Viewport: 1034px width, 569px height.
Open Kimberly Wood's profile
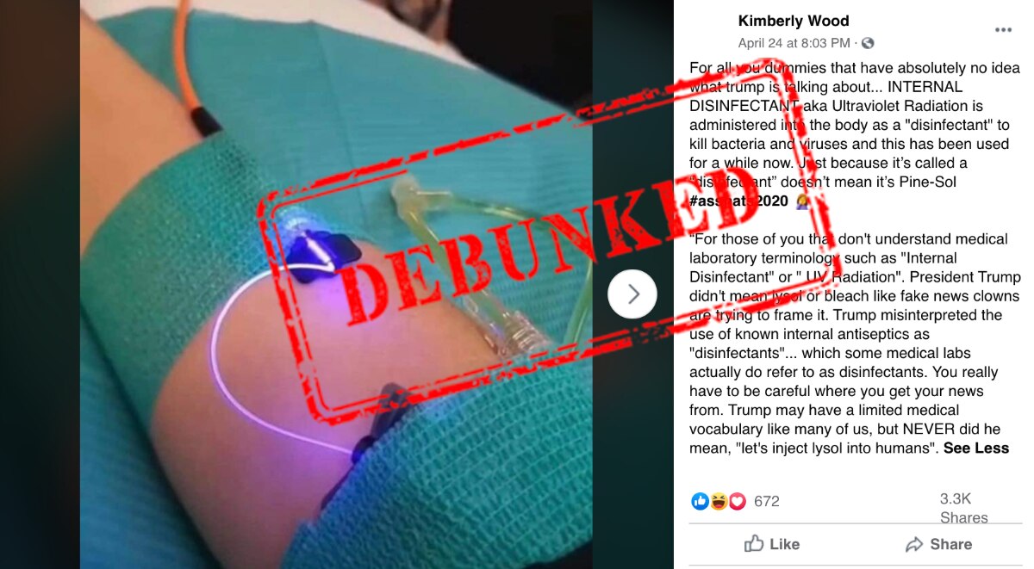[x=793, y=21]
